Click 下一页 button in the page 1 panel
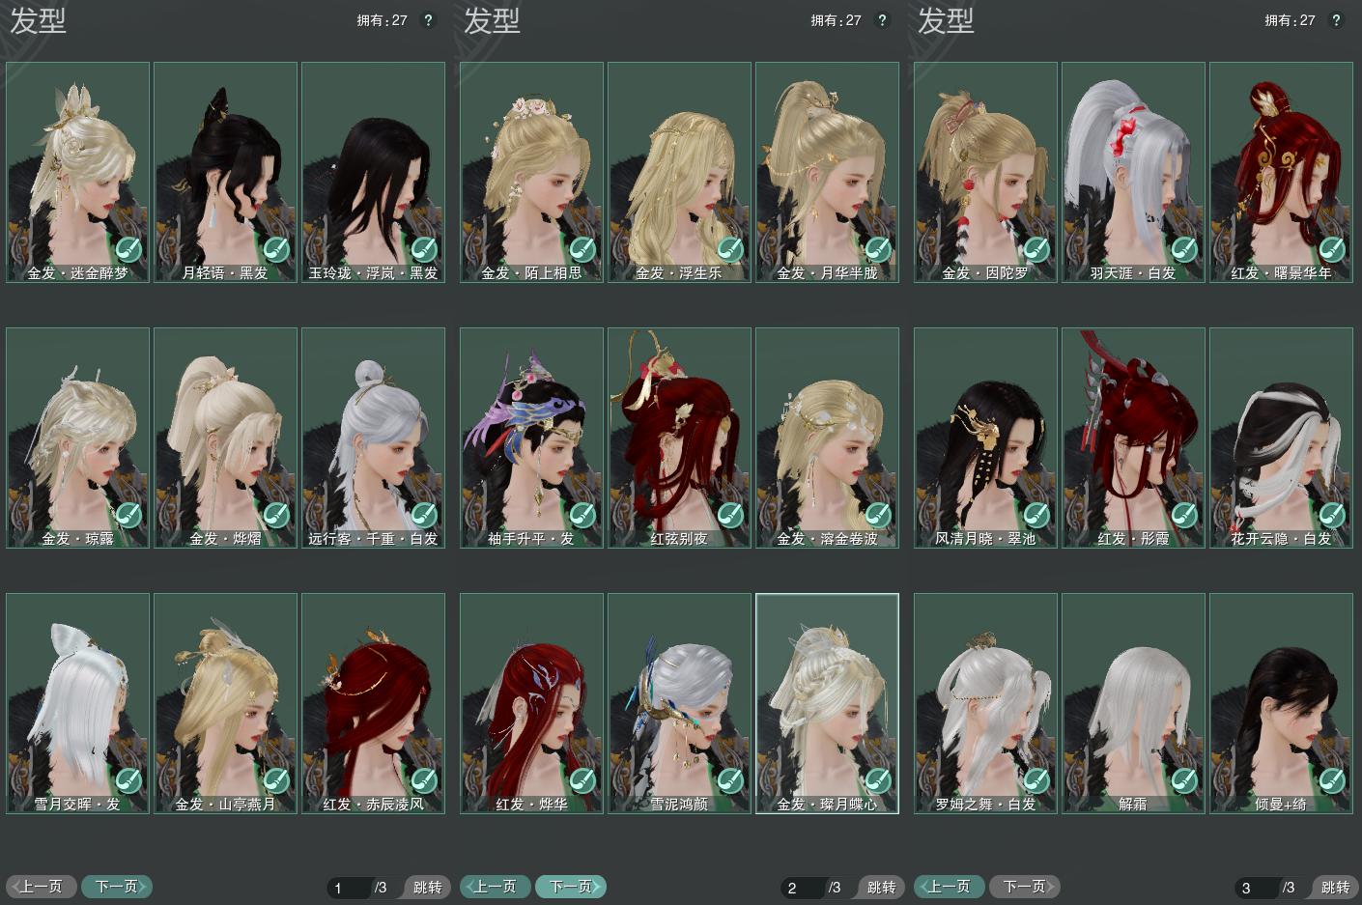 pyautogui.click(x=117, y=887)
